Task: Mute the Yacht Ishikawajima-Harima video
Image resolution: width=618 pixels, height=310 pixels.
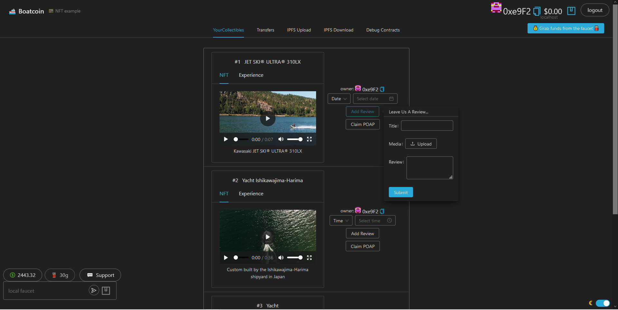Action: [x=281, y=258]
